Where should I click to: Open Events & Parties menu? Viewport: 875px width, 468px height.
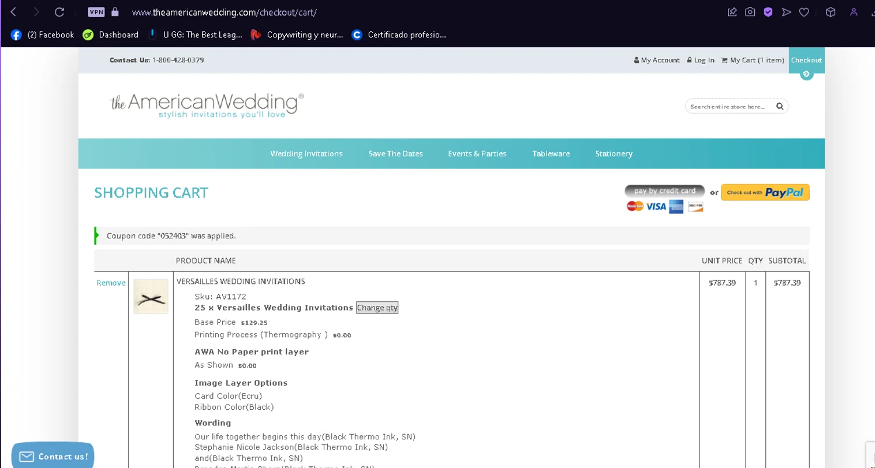click(477, 154)
